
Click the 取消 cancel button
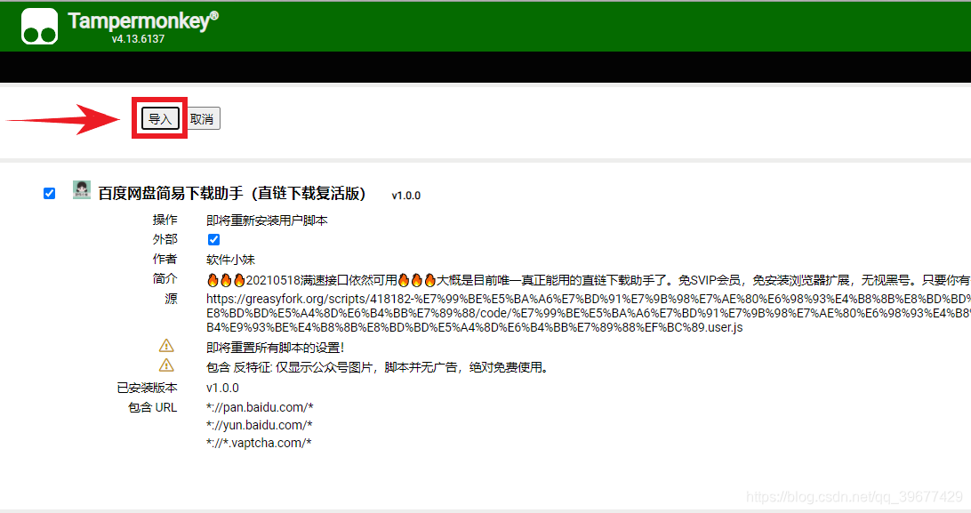(203, 119)
